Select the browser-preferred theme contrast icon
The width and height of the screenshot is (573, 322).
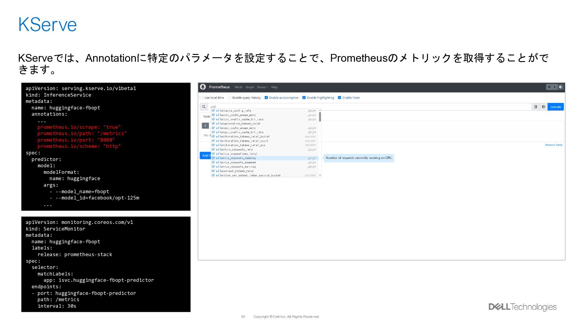point(561,87)
